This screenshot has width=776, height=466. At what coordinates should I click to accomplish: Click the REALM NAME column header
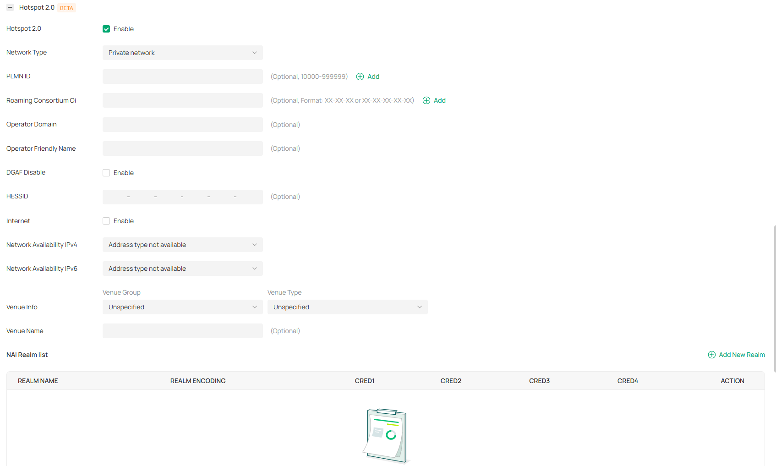38,381
